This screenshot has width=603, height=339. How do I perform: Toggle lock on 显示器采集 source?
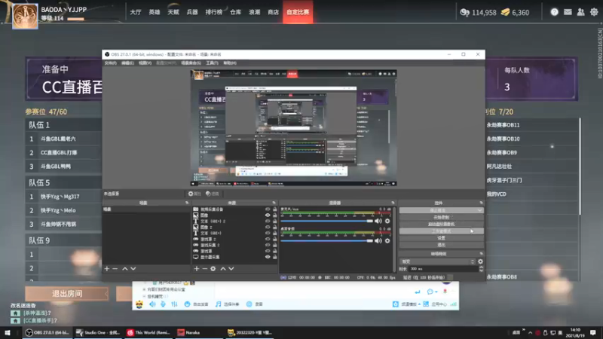[274, 257]
